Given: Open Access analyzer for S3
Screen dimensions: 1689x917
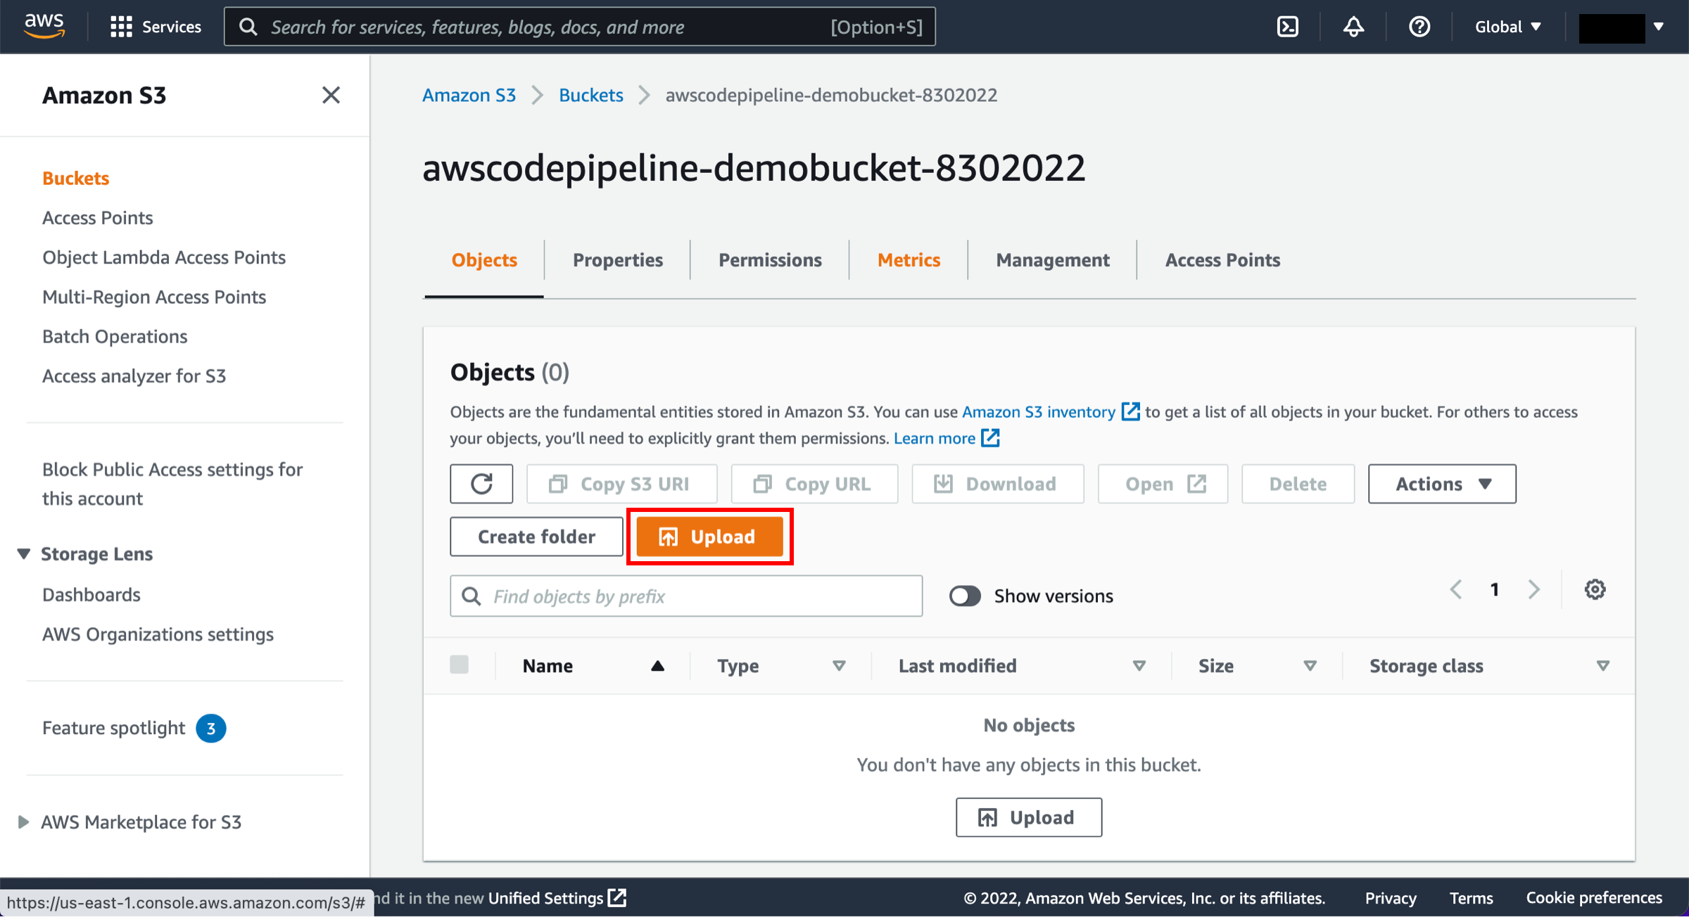Looking at the screenshot, I should (134, 376).
